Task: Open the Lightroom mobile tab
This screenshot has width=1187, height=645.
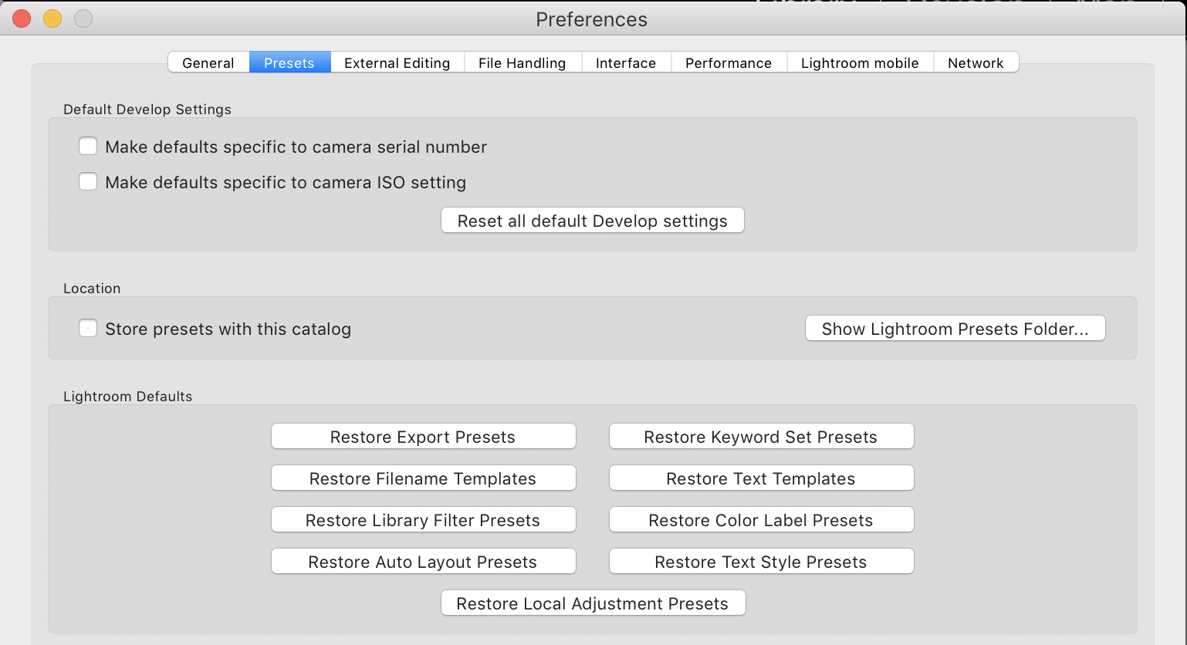Action: [860, 62]
